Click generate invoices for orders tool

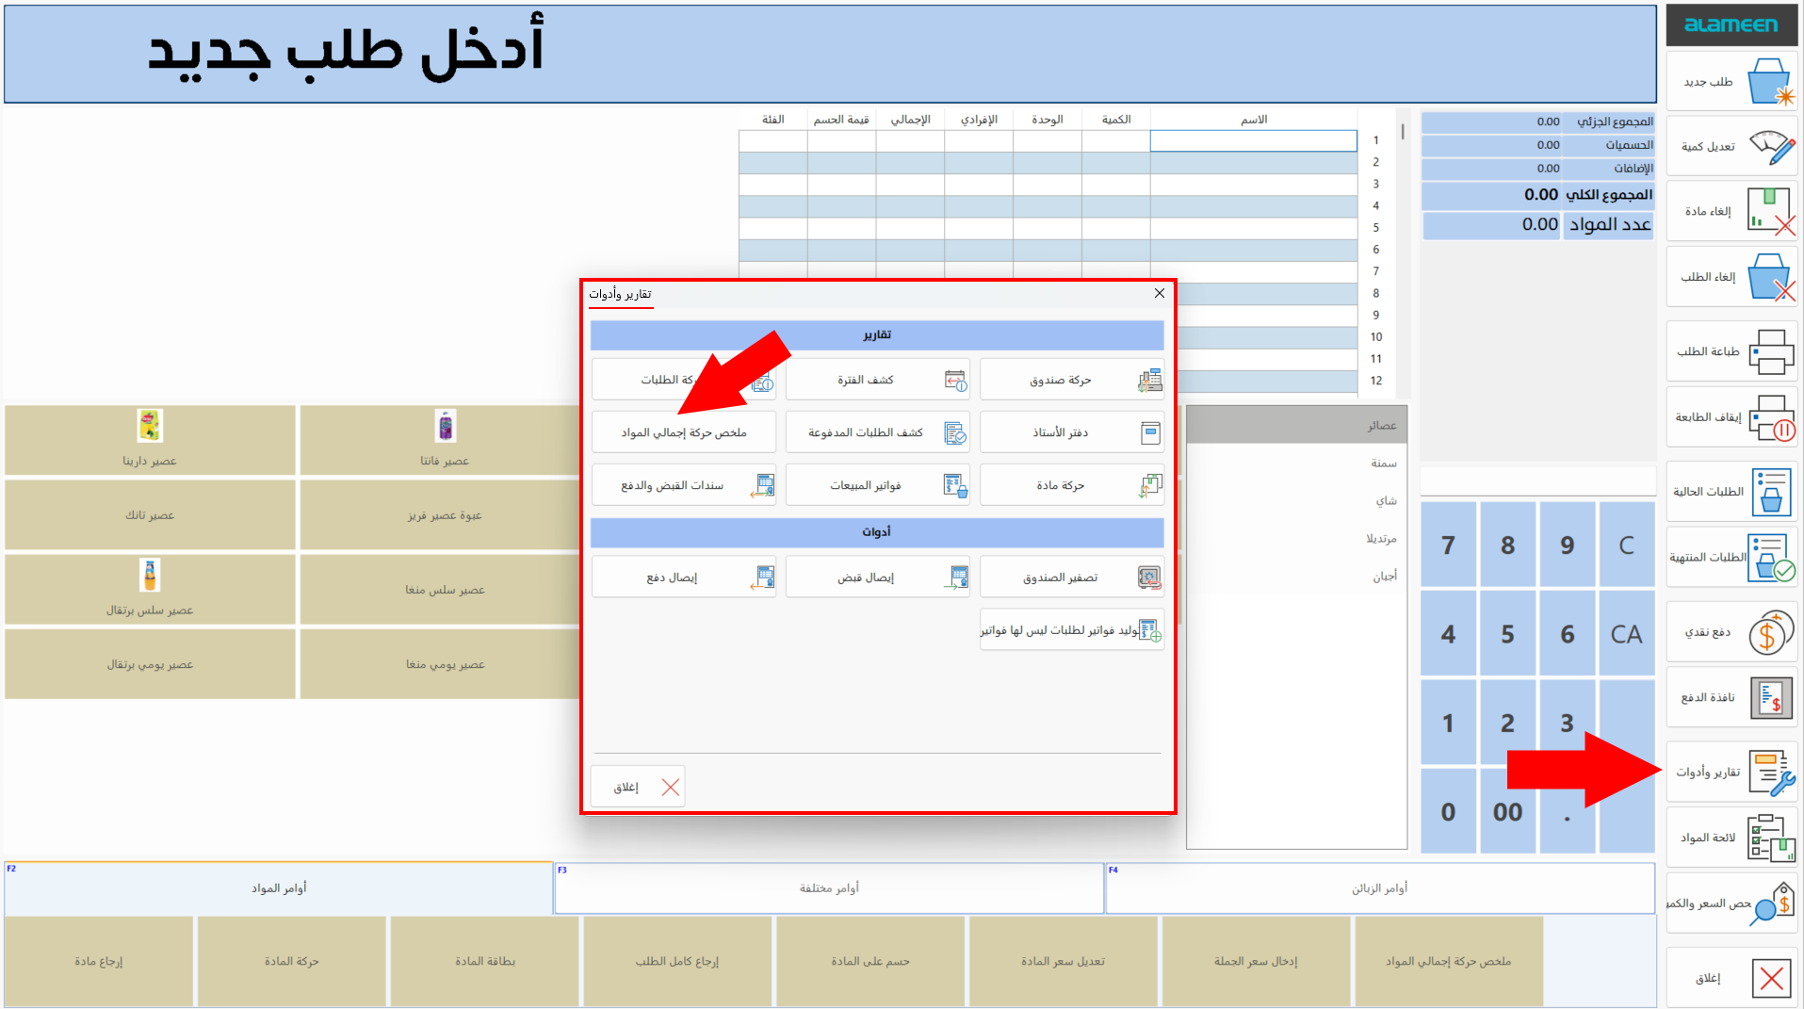point(1072,629)
